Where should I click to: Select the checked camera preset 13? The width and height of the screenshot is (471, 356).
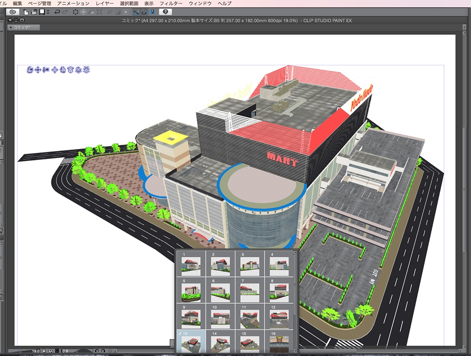click(191, 341)
